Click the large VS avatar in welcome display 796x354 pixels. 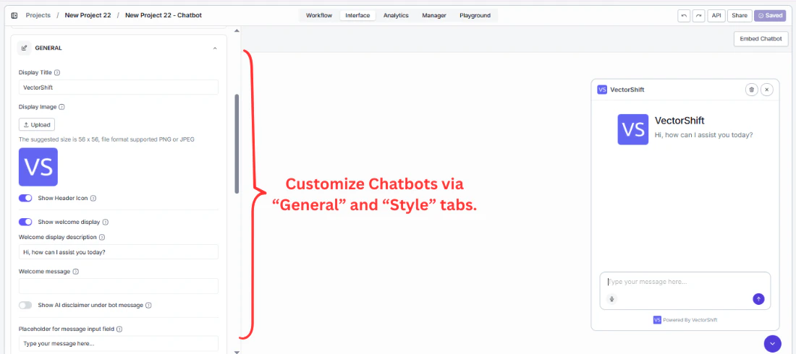pos(633,129)
